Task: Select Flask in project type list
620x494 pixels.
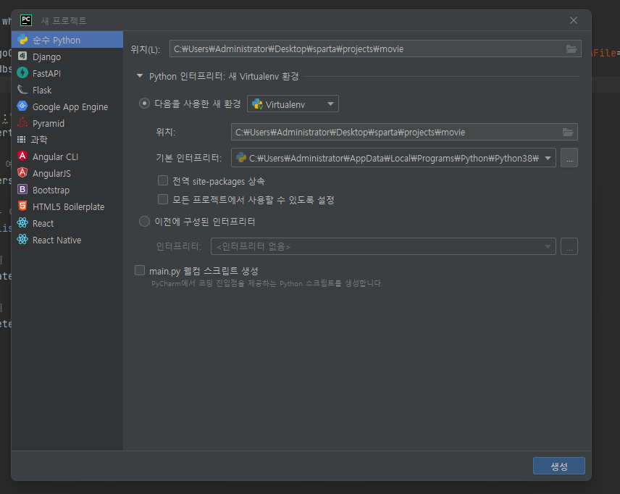Action: click(67, 90)
